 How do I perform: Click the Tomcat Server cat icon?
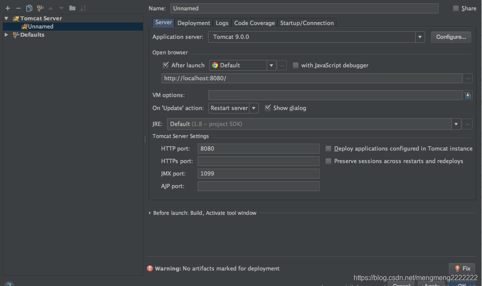[16, 19]
